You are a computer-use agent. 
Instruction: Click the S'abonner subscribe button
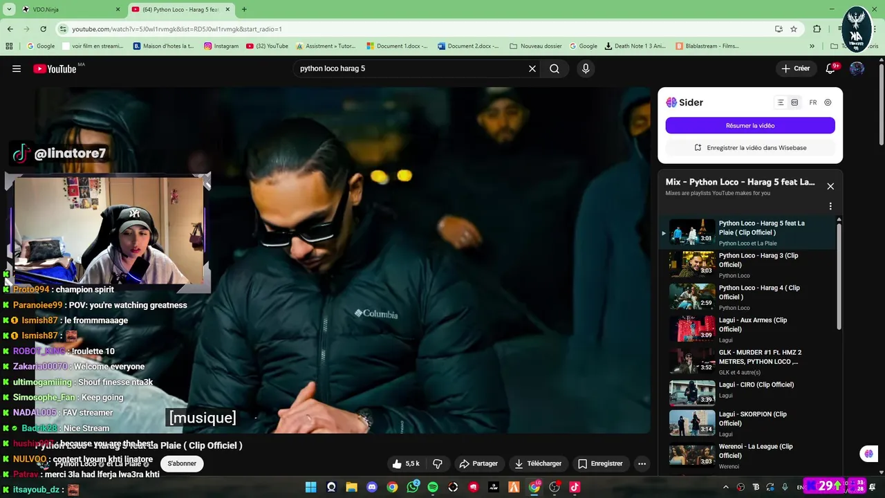182,463
